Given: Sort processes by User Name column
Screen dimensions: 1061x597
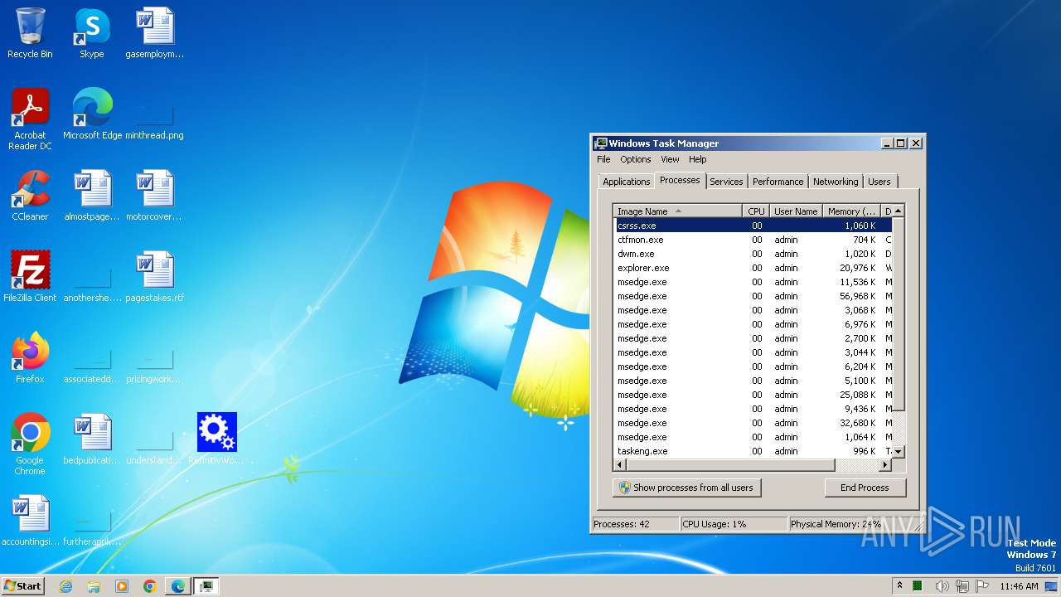Looking at the screenshot, I should 796,211.
